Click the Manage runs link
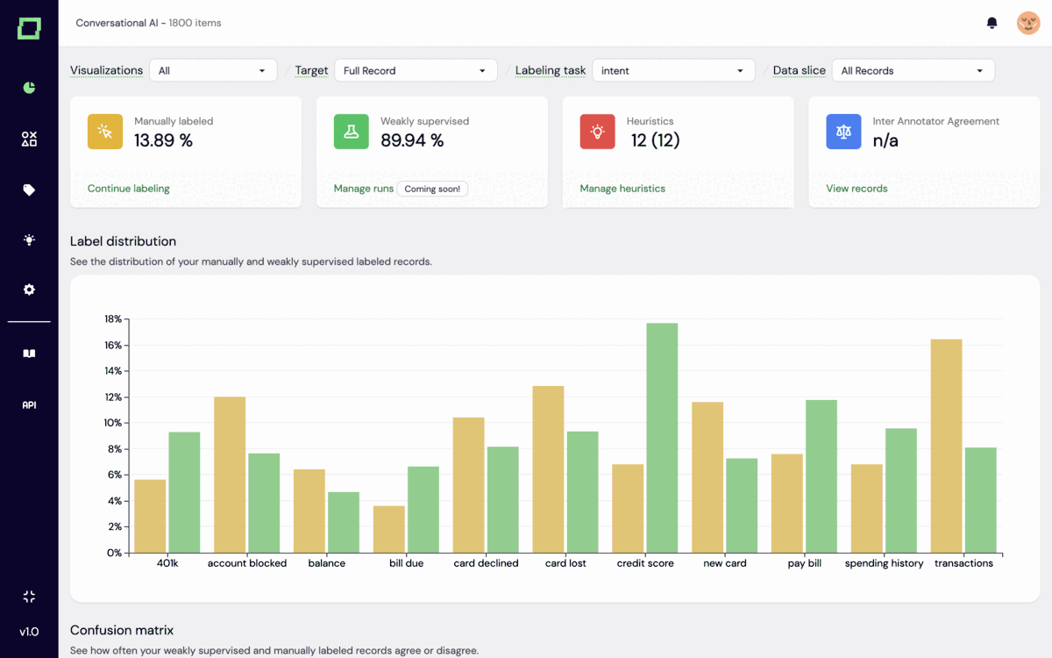 (363, 189)
